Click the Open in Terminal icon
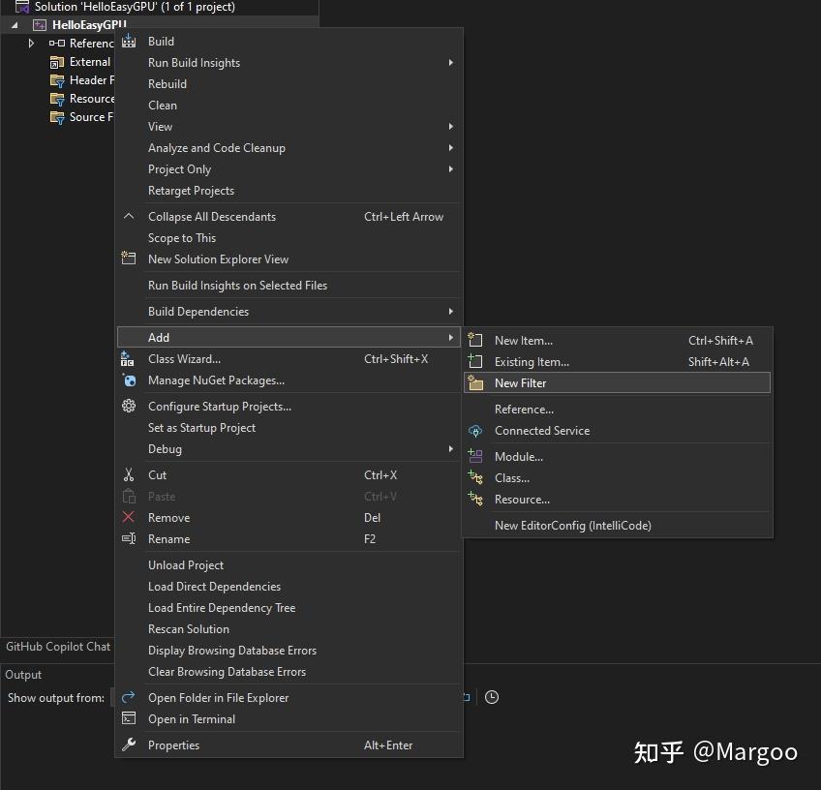This screenshot has width=821, height=790. (x=129, y=718)
